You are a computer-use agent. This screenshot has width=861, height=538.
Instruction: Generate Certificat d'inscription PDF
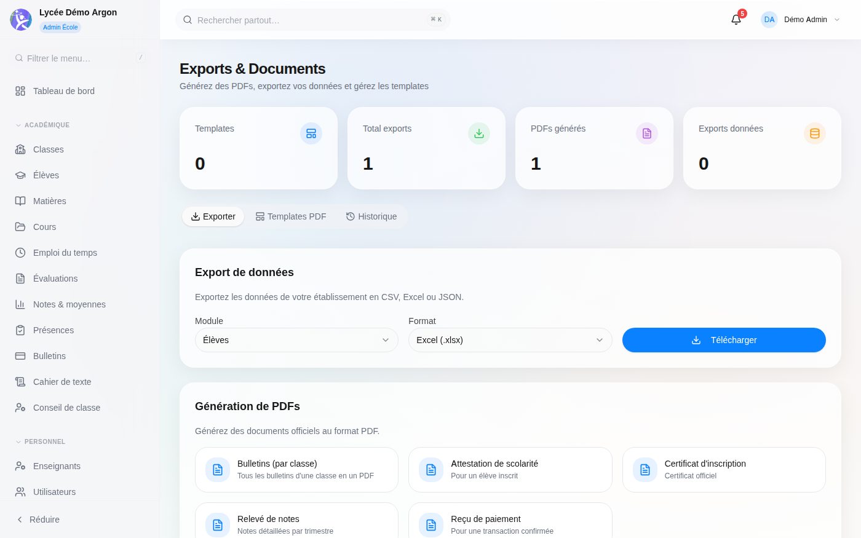click(x=724, y=470)
